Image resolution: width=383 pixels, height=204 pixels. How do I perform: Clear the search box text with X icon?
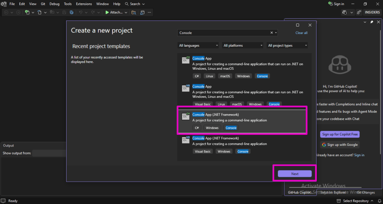click(272, 33)
